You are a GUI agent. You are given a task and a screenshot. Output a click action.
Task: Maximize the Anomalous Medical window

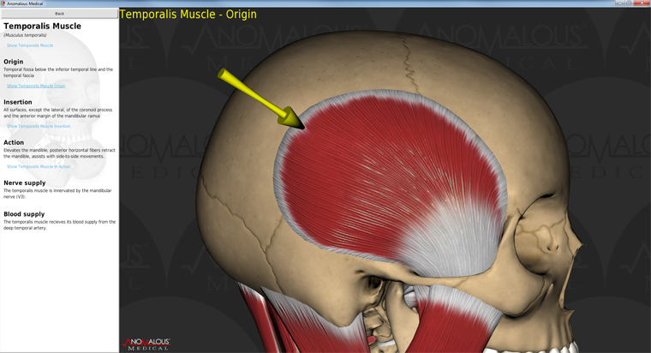630,3
